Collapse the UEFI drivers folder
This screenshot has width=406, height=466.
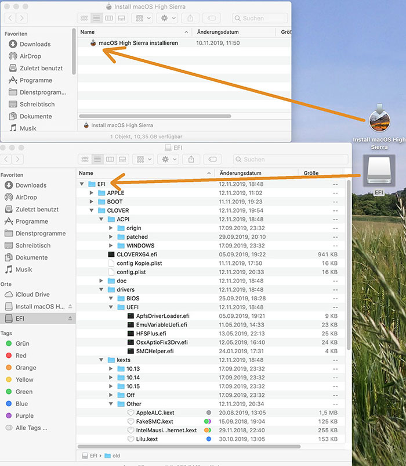111,307
